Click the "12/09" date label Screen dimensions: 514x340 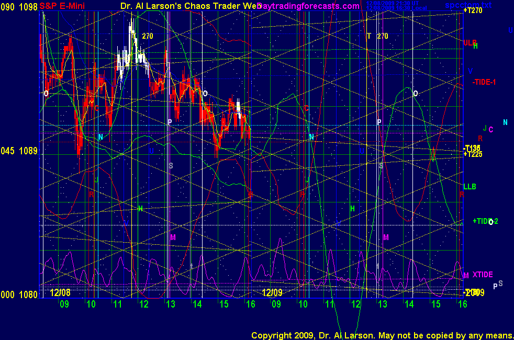(272, 292)
